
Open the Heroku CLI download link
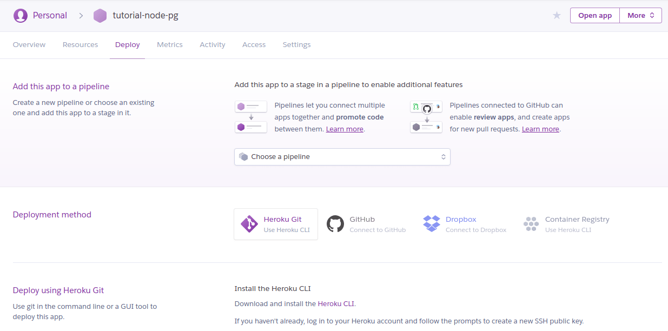[336, 304]
